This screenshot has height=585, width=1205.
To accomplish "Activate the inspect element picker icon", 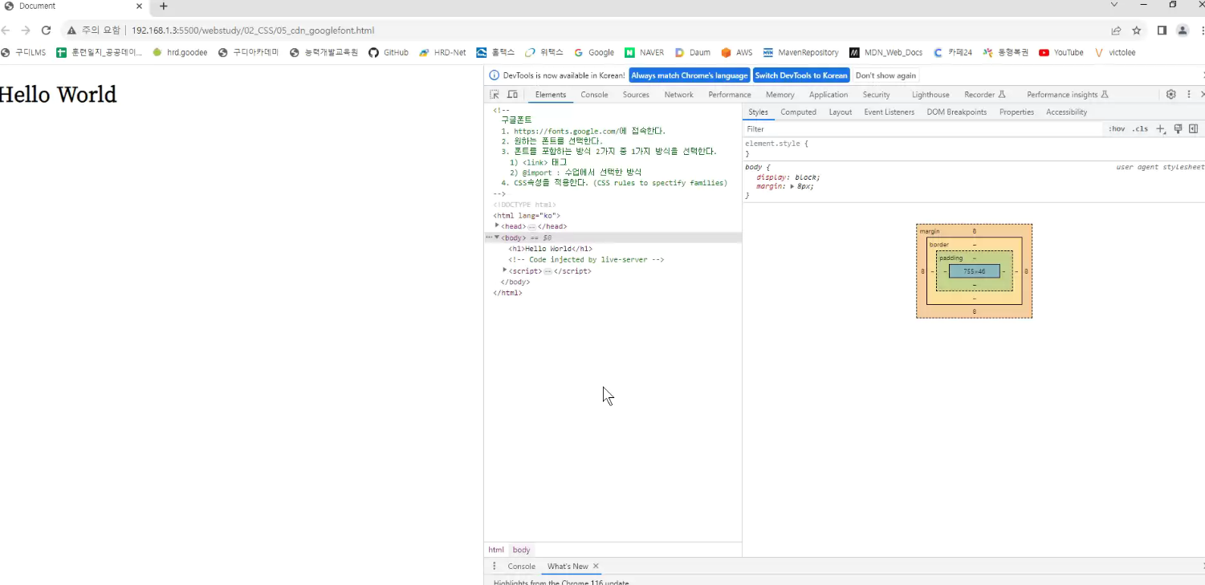I will click(x=495, y=95).
